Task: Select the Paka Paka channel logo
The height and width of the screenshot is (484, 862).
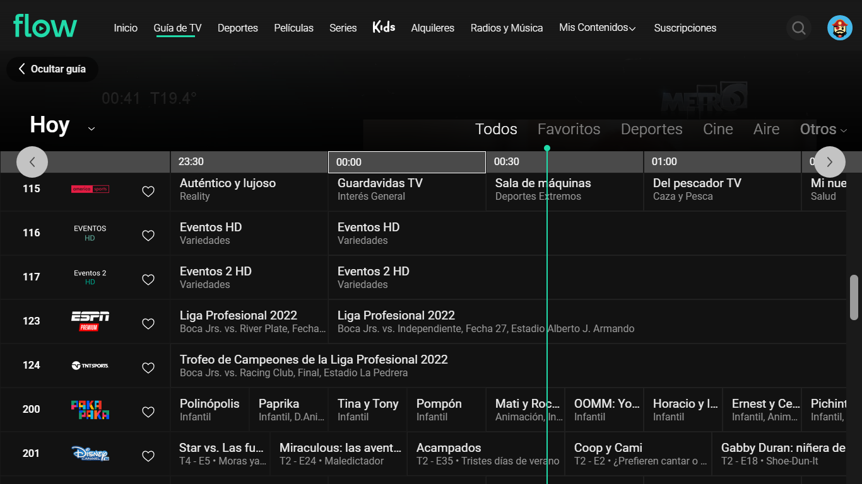Action: pyautogui.click(x=90, y=410)
